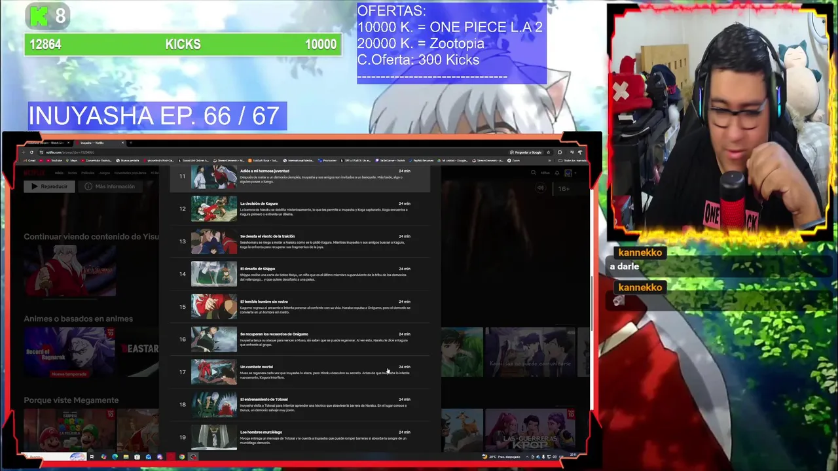Play episode 14 thumbnail El desafío de Shippo
Viewport: 838px width, 471px height.
click(214, 274)
